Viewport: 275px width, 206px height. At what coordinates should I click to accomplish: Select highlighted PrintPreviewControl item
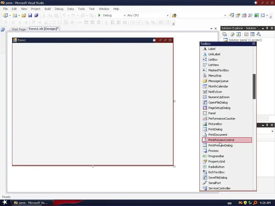pyautogui.click(x=227, y=140)
